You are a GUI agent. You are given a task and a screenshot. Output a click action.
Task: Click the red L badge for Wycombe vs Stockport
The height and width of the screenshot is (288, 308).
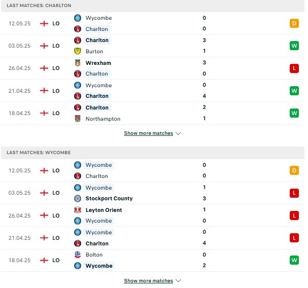[294, 193]
